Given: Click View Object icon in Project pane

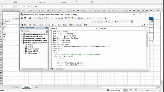Looking at the screenshot, I should (25, 31).
